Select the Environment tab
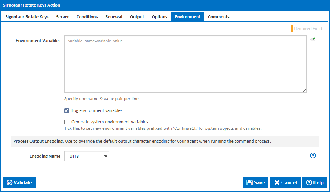 pos(187,17)
